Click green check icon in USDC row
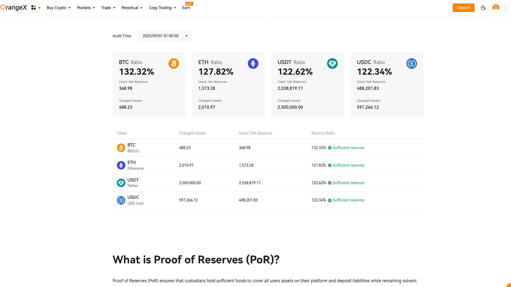Screen dimensions: 511x287 pos(330,200)
